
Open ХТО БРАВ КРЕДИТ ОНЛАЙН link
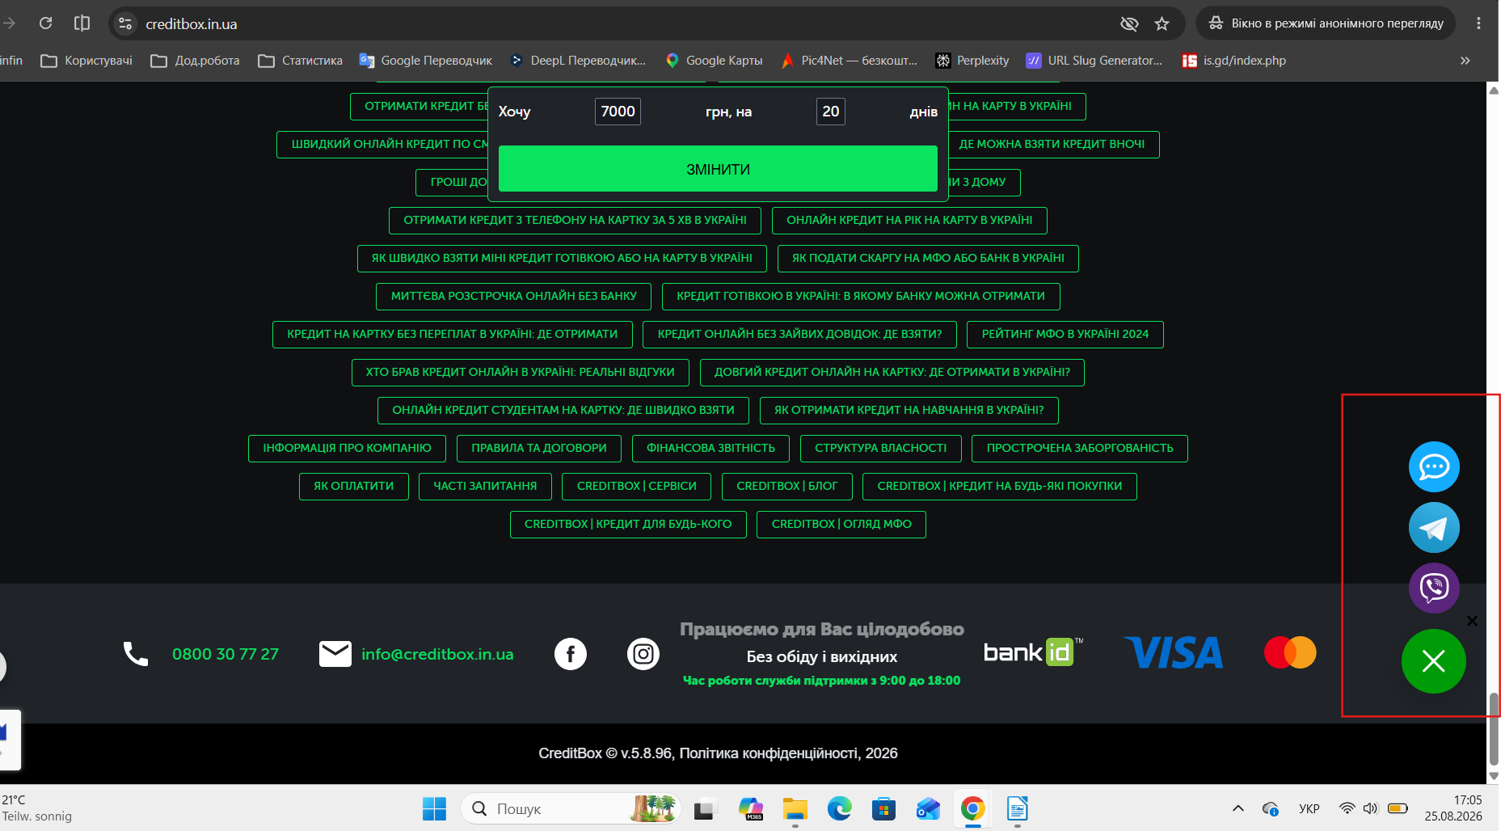pyautogui.click(x=521, y=373)
